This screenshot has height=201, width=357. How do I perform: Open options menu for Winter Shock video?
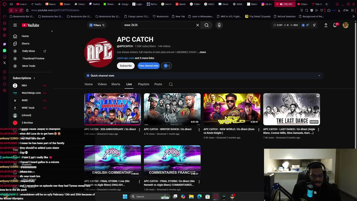coord(199,130)
